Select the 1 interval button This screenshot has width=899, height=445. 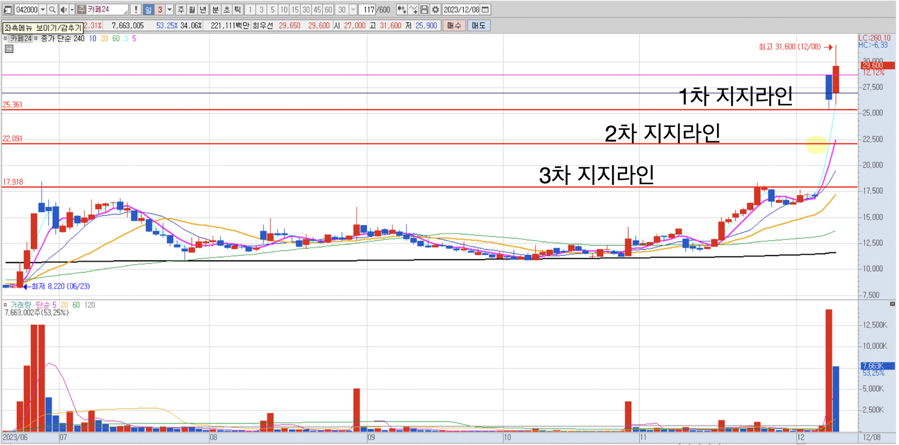point(250,9)
